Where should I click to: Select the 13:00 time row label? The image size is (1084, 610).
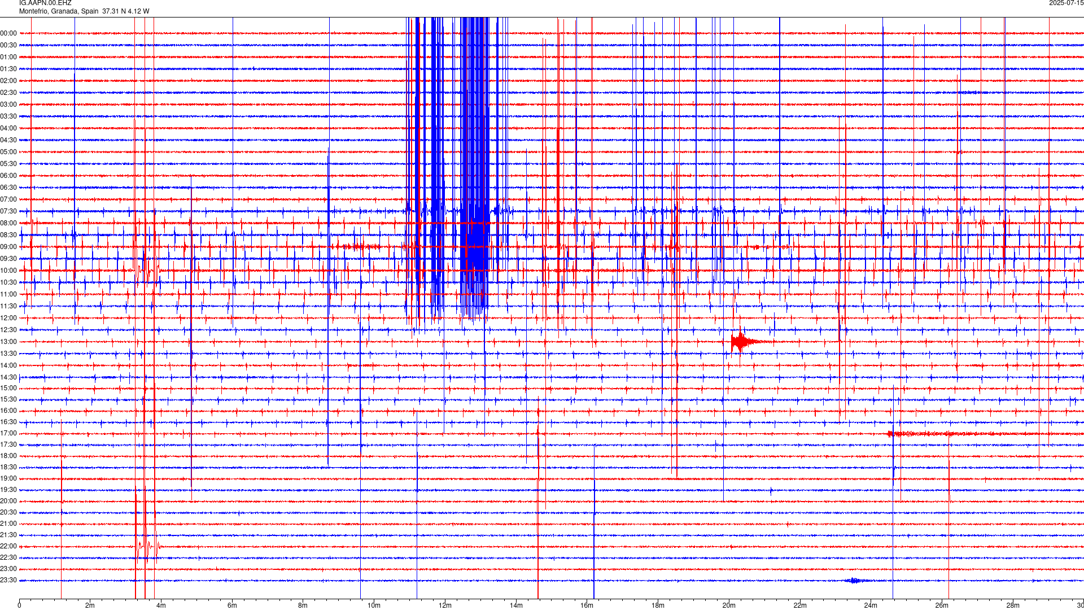(8, 342)
